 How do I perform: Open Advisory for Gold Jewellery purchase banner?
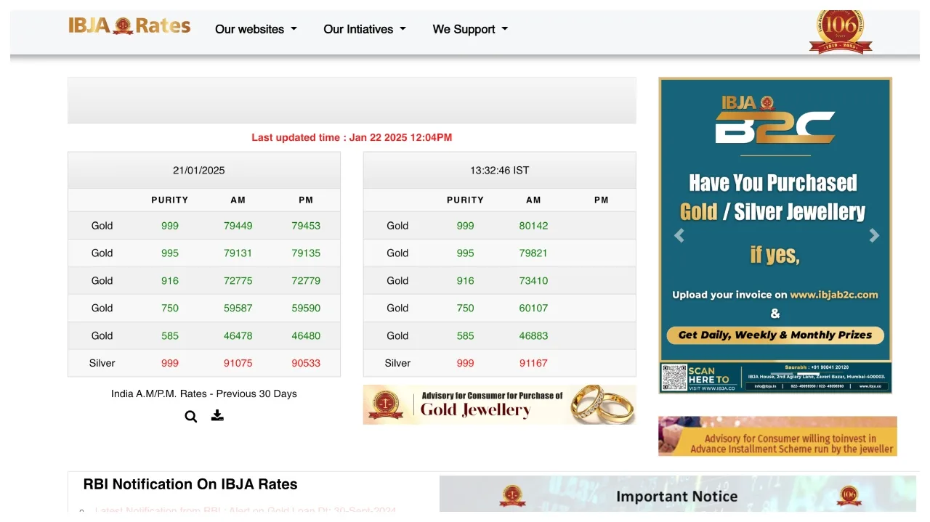point(499,405)
